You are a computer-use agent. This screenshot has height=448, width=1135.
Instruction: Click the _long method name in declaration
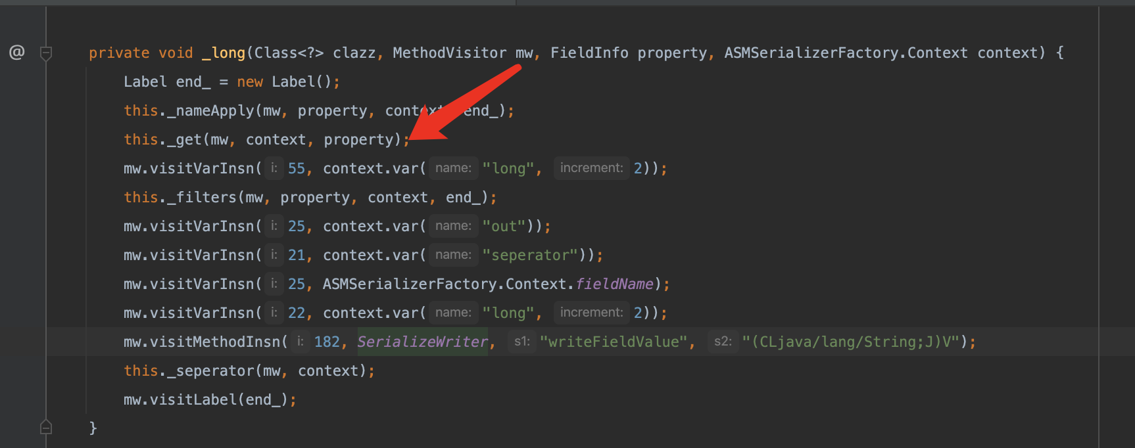pos(224,53)
